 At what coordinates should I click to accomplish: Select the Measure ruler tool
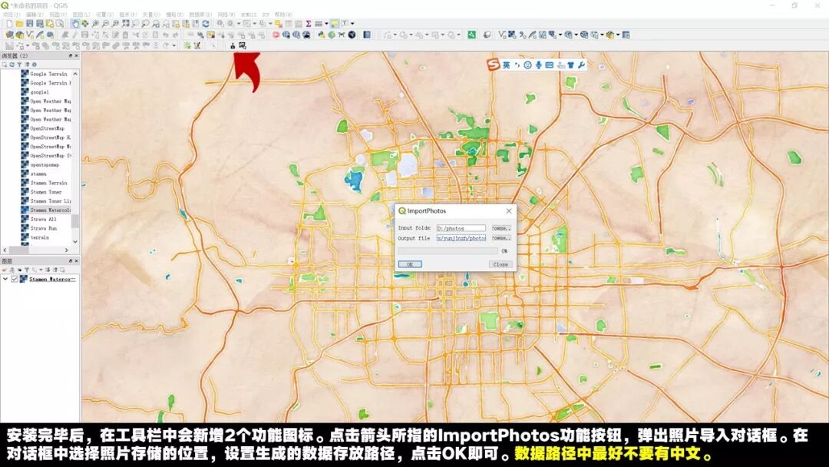[x=319, y=23]
